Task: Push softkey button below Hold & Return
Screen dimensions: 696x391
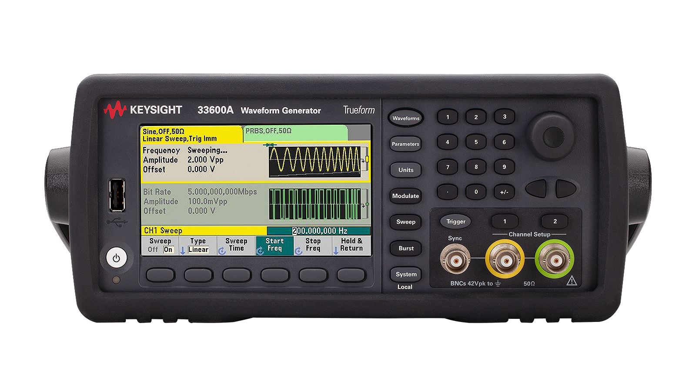Action: [351, 275]
